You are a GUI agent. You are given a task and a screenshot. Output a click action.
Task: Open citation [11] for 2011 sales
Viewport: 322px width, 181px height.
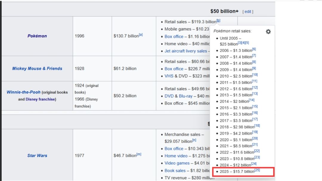click(x=254, y=81)
